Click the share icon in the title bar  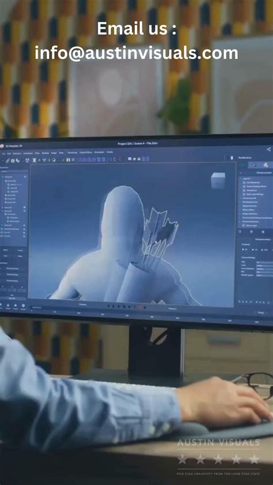268,149
